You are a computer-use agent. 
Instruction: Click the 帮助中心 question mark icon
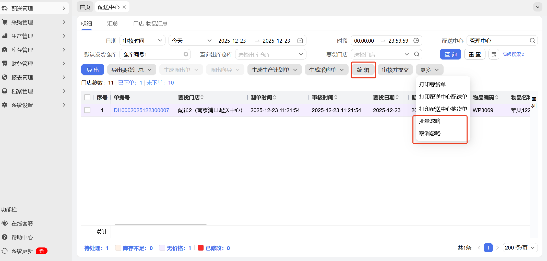[5, 237]
